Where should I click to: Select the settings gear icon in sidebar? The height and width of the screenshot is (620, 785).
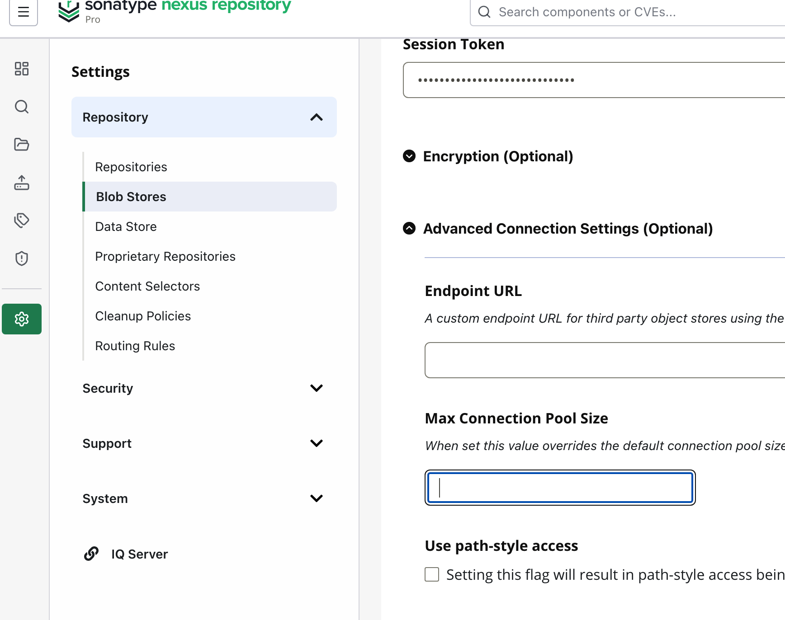point(22,319)
